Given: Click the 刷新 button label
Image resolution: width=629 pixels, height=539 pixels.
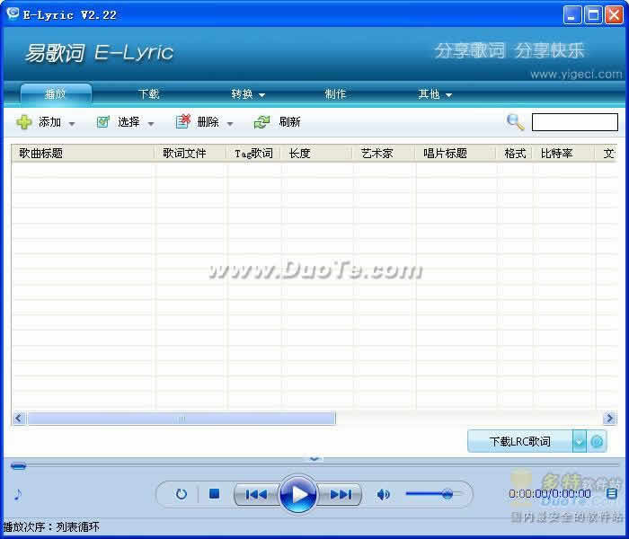Looking at the screenshot, I should [x=289, y=122].
